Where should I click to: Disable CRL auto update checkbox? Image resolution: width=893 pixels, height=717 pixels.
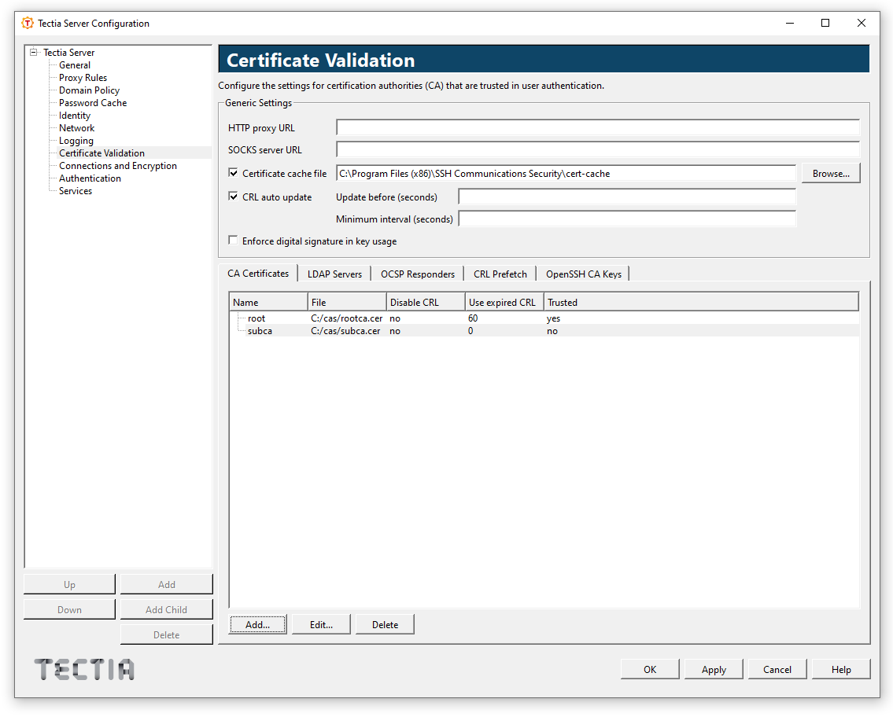coord(233,197)
